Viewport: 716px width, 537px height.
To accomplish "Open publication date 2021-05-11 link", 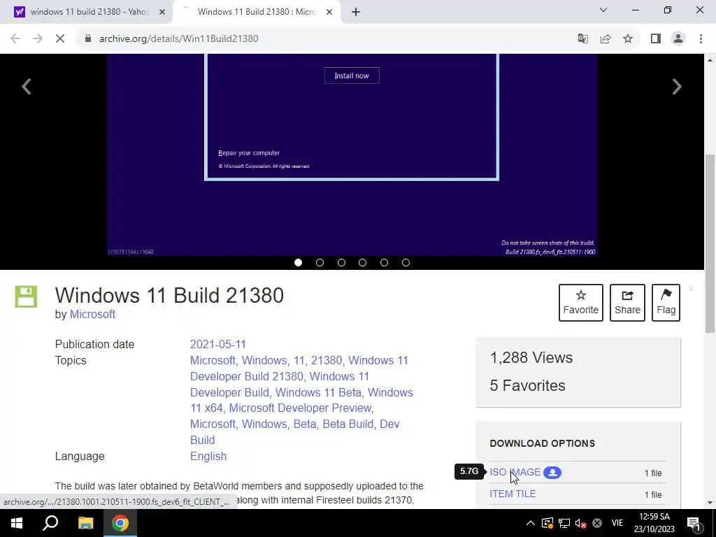I will pos(218,344).
